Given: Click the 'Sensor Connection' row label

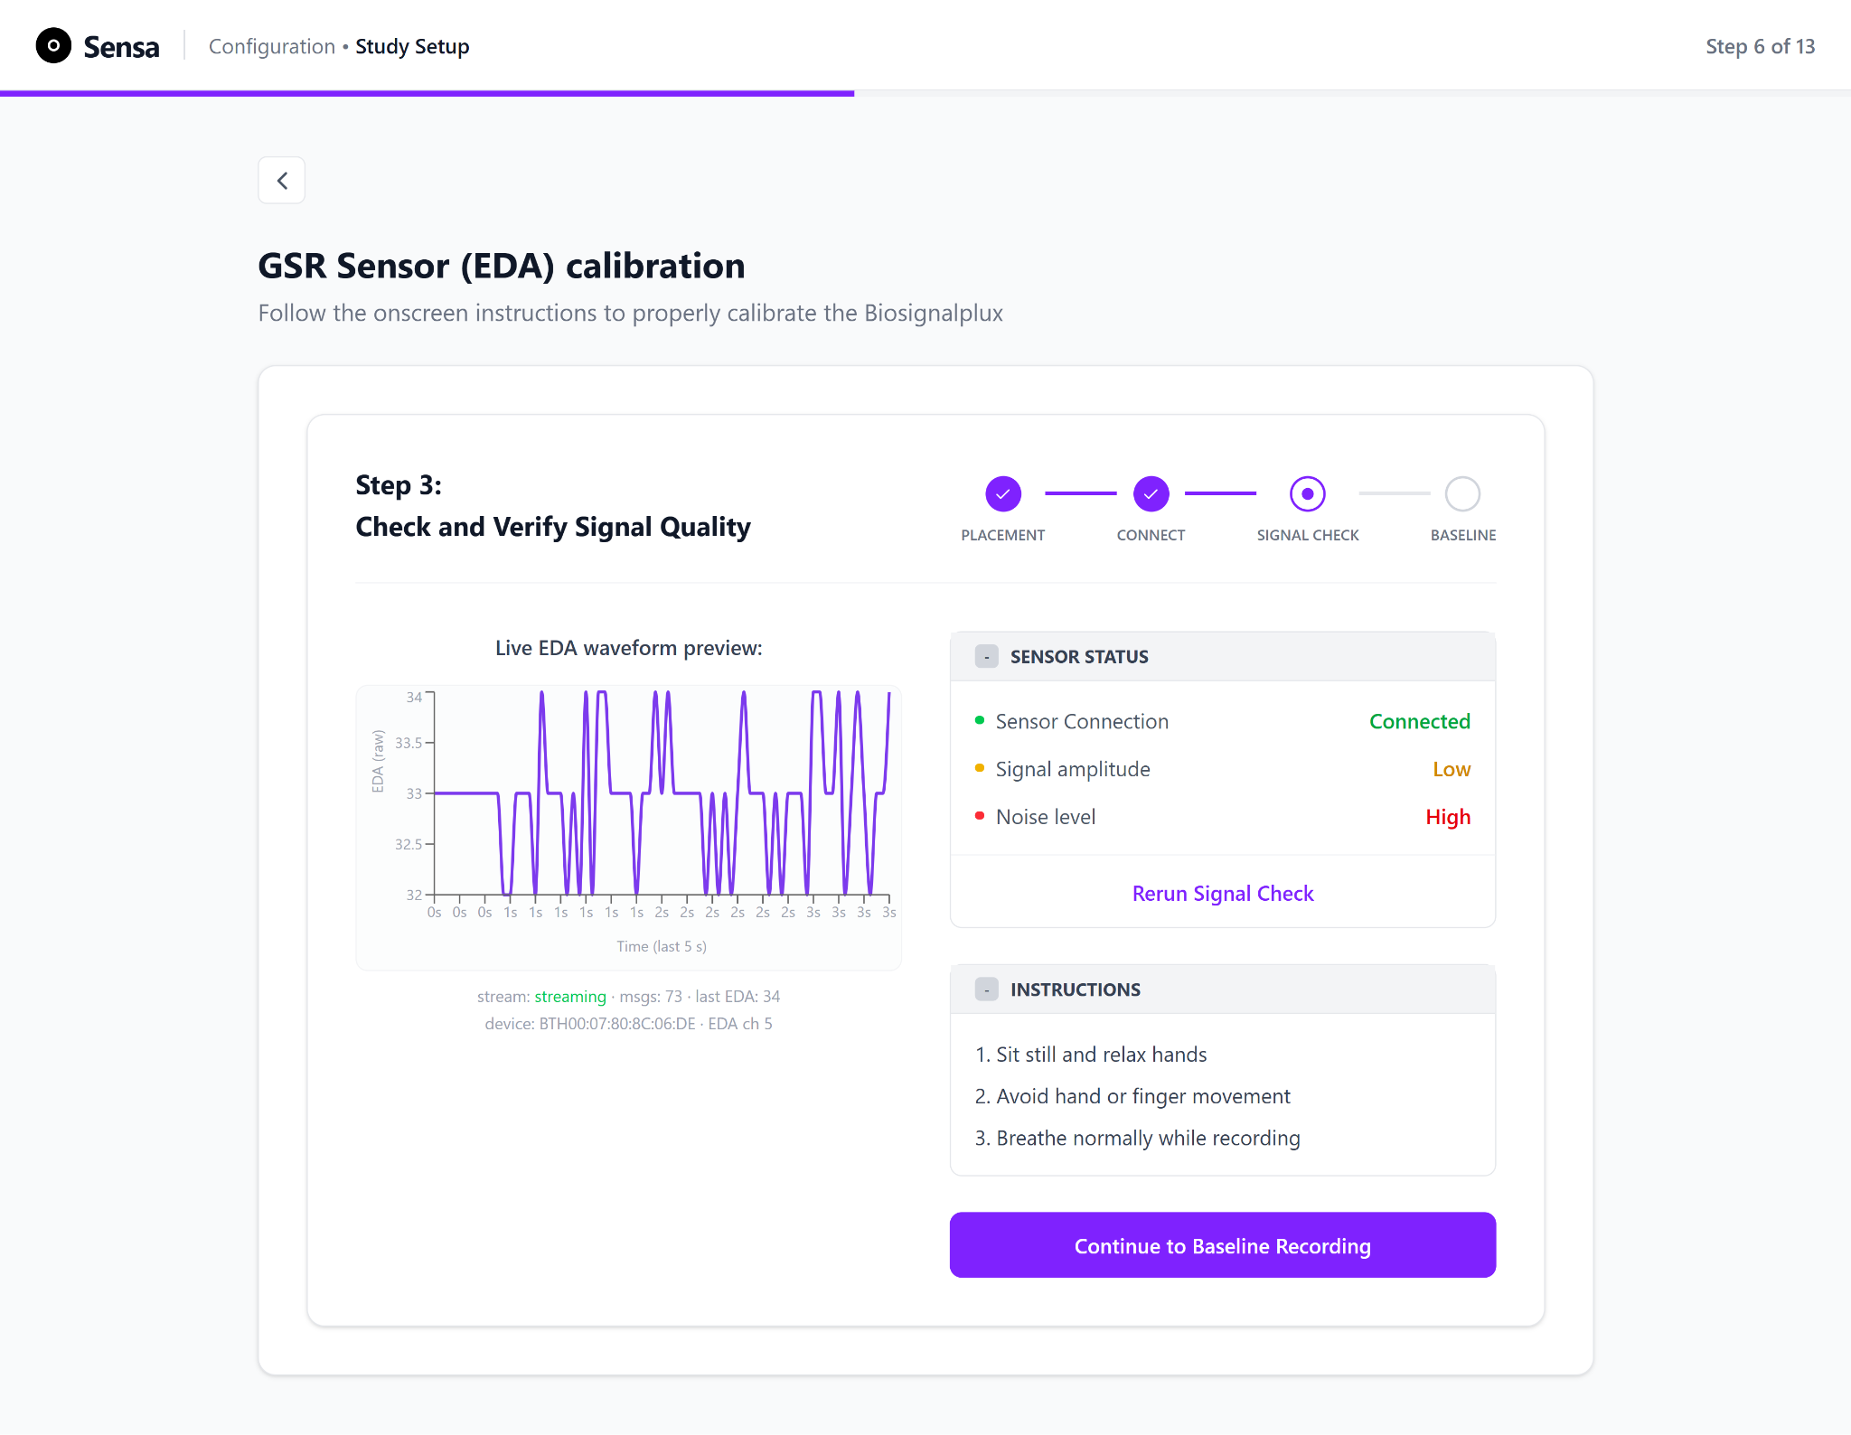Looking at the screenshot, I should 1082,721.
